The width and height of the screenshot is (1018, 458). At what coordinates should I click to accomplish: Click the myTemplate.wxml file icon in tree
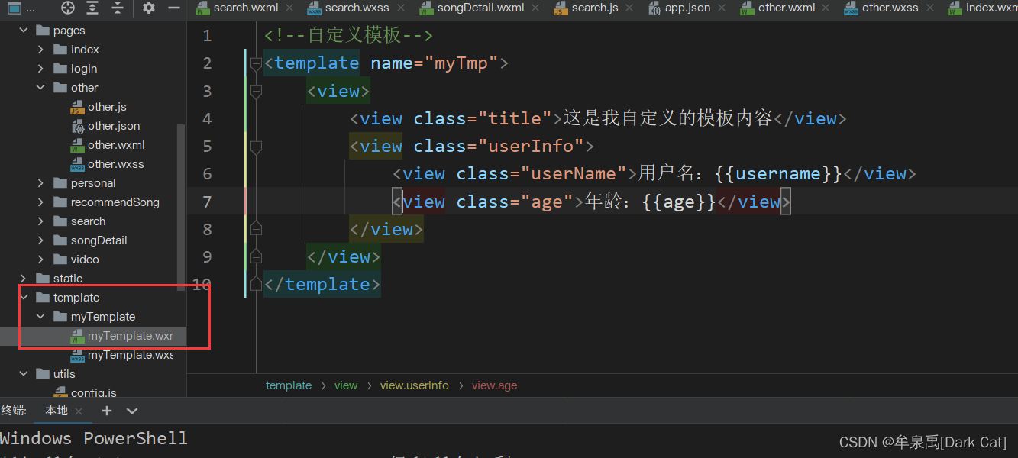77,336
